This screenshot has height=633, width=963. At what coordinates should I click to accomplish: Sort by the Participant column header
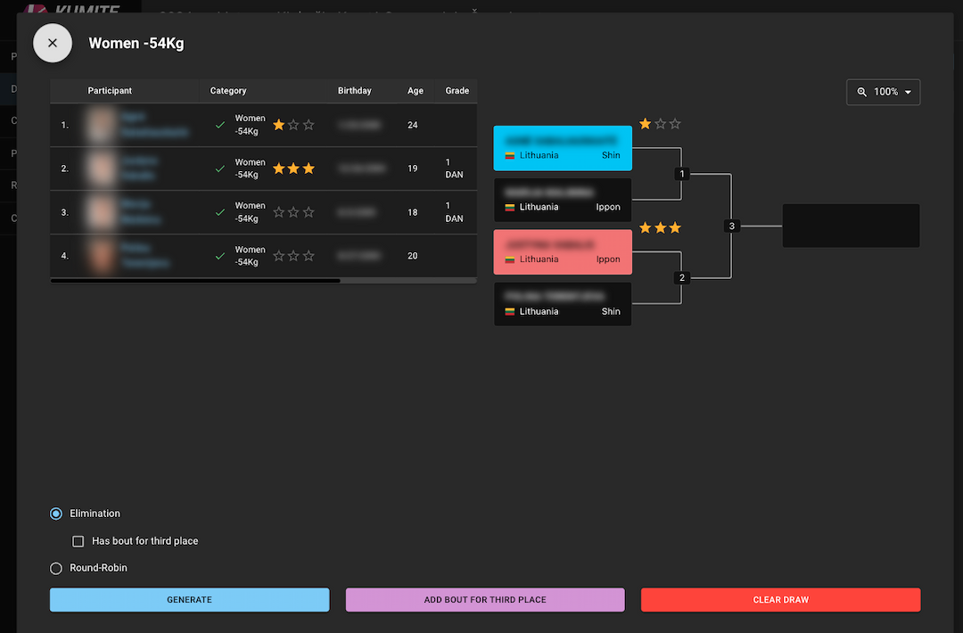(x=110, y=91)
